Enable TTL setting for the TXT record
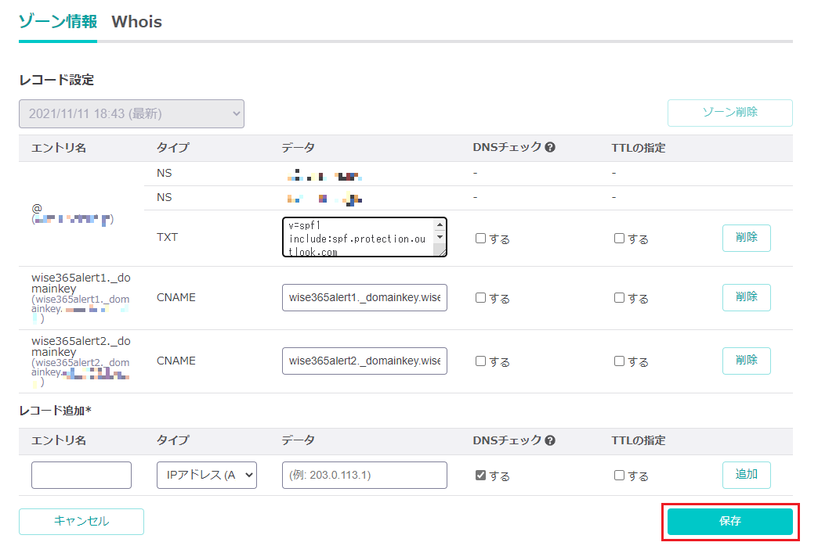Viewport: 818px width, 553px height. point(620,239)
